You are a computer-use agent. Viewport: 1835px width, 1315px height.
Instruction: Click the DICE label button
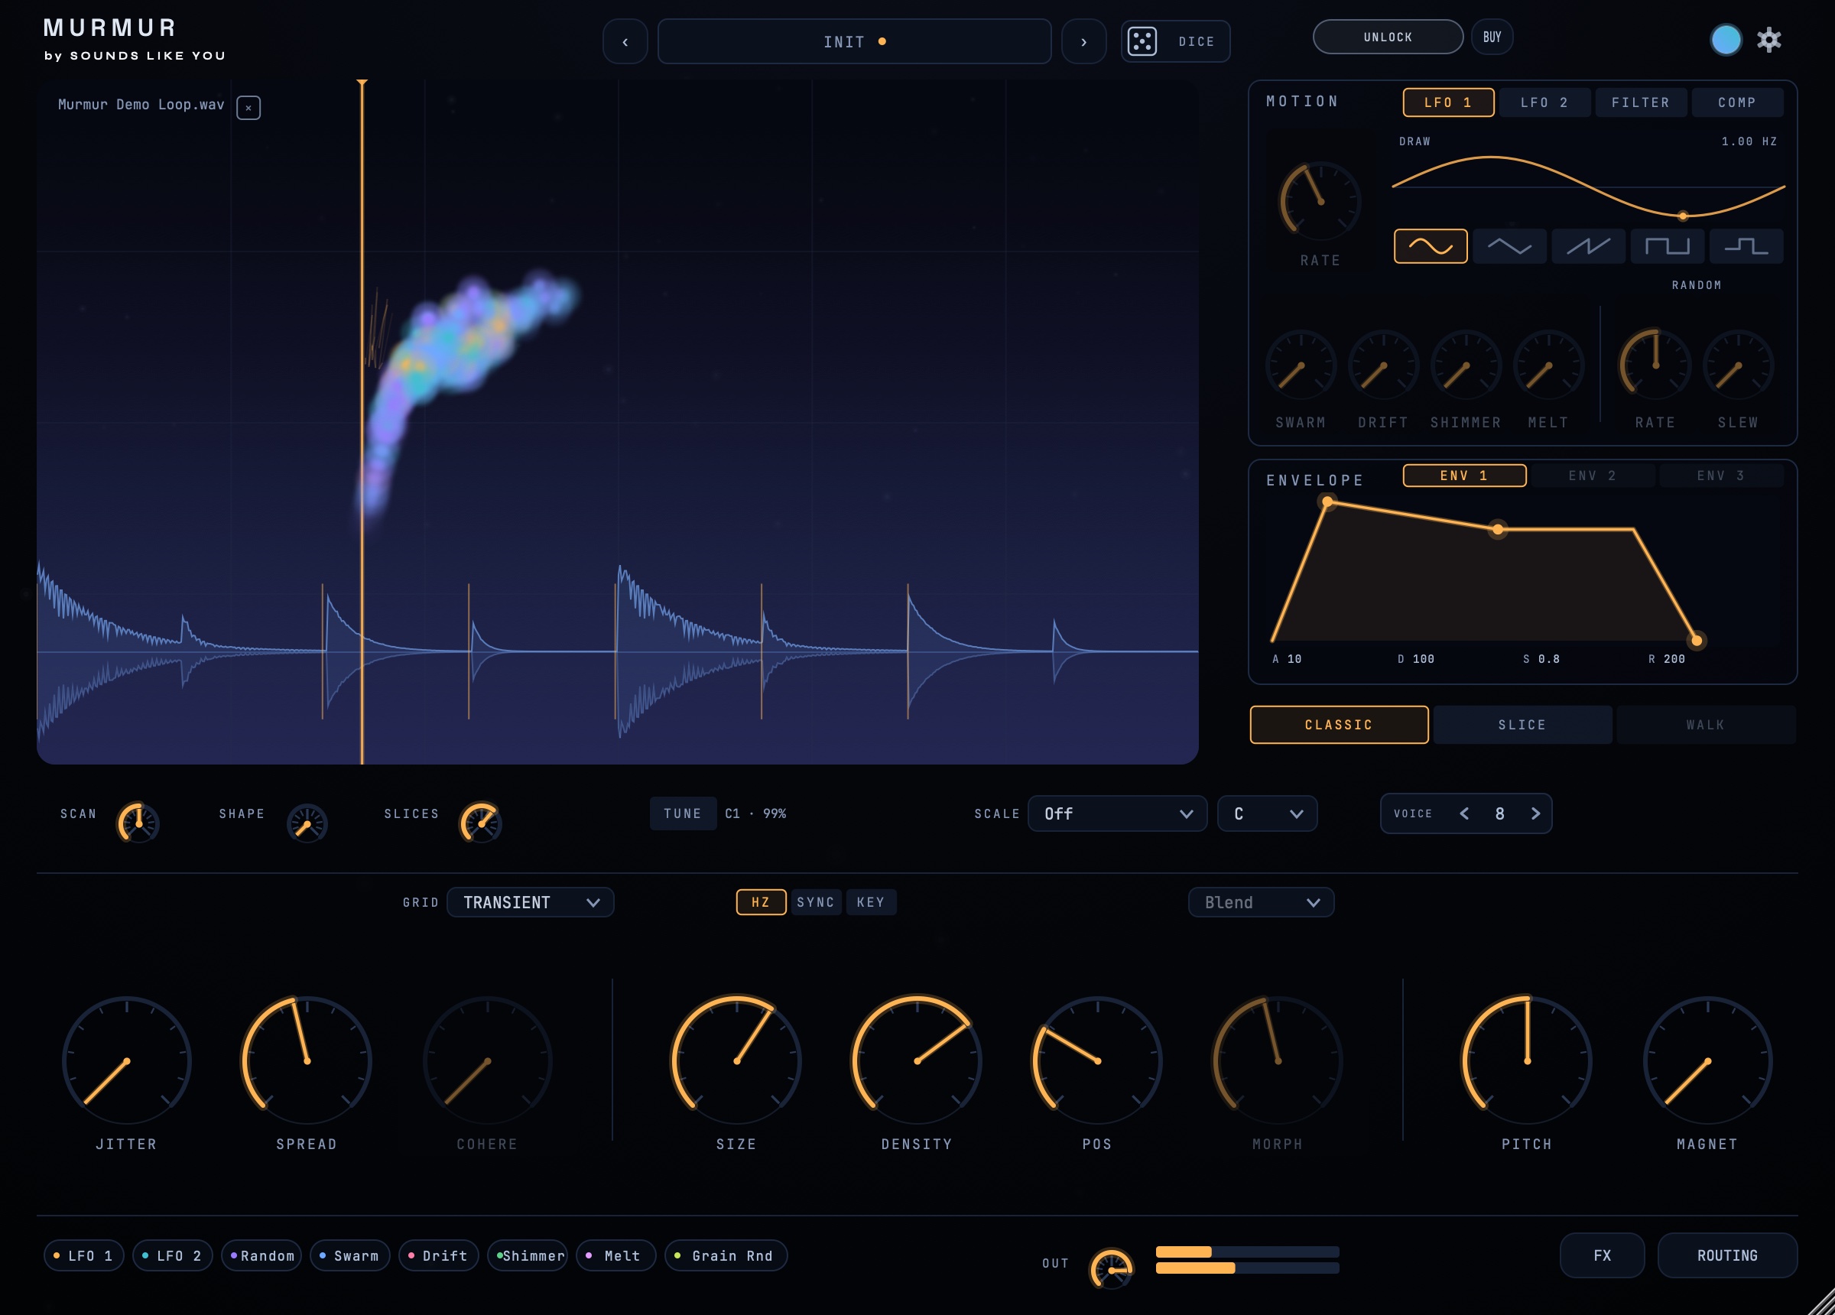[1197, 41]
